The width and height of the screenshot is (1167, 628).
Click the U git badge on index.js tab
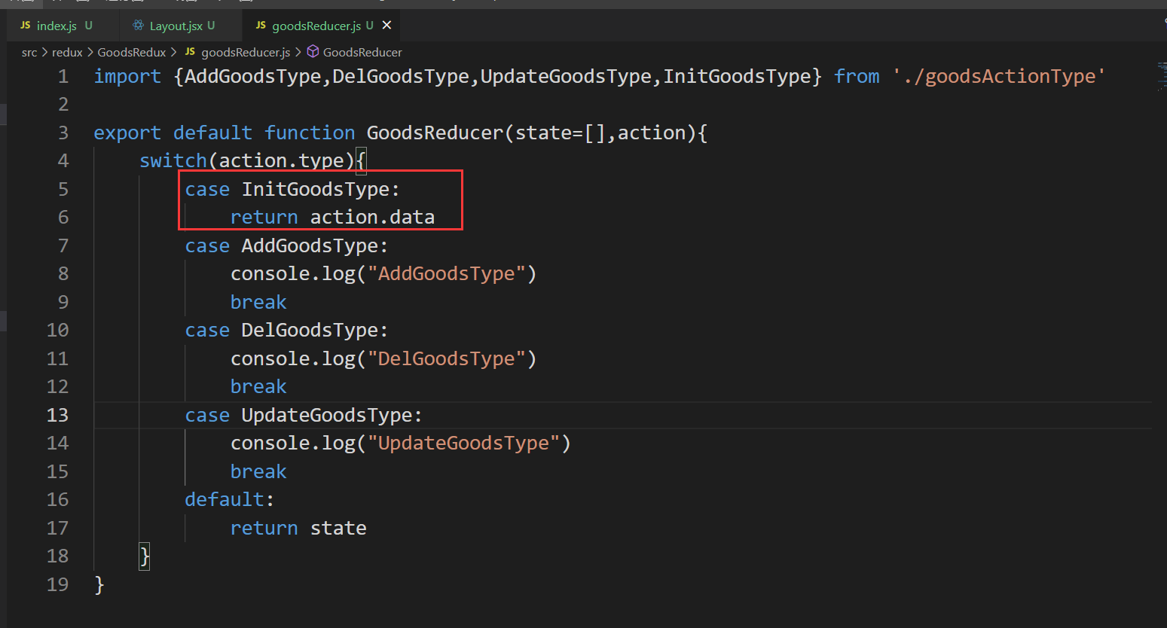89,25
